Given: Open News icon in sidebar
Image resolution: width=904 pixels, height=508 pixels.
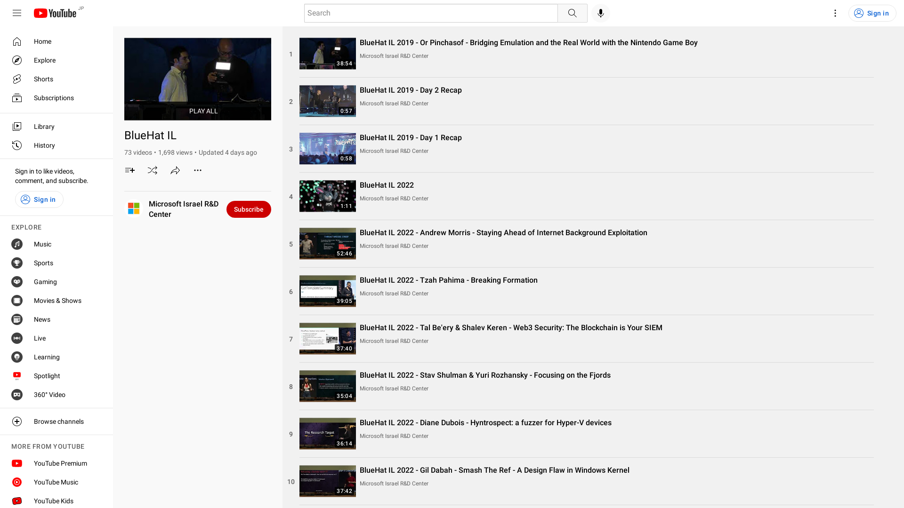Looking at the screenshot, I should tap(17, 319).
